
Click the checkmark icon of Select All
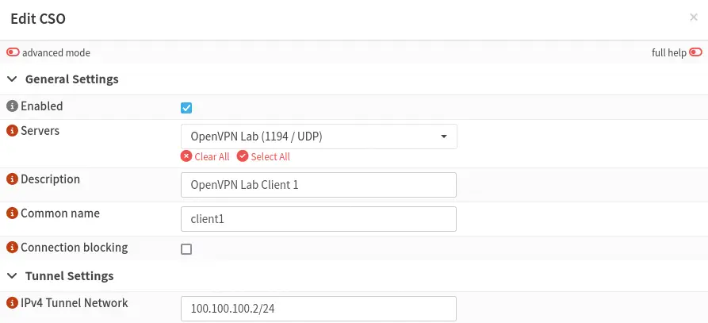click(243, 156)
